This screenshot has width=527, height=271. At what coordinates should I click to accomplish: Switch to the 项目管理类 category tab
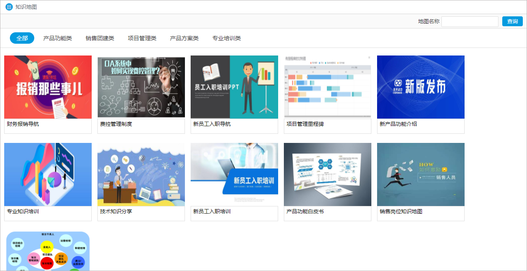142,38
